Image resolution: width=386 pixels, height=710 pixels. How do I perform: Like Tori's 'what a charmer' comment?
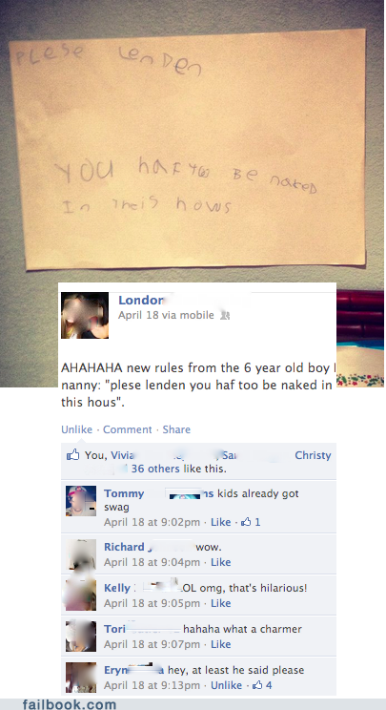click(221, 644)
